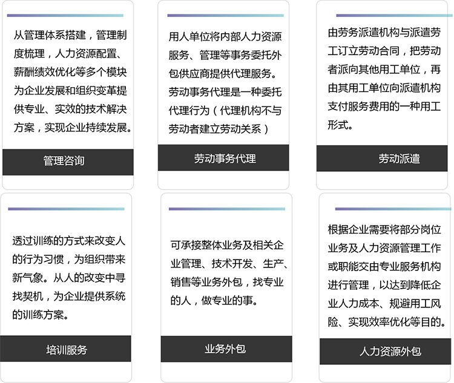
Task: Click the description starting 可承接整体业务
Action: point(228,273)
